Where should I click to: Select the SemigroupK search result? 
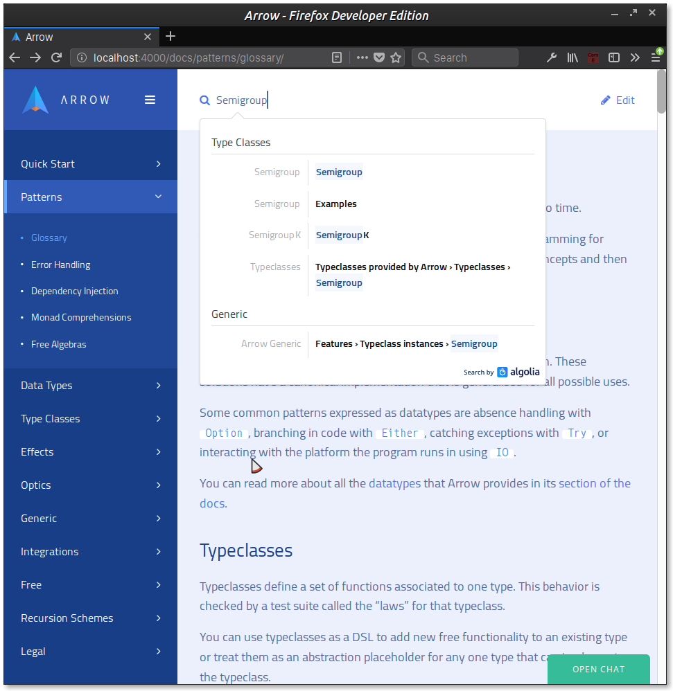pyautogui.click(x=373, y=235)
